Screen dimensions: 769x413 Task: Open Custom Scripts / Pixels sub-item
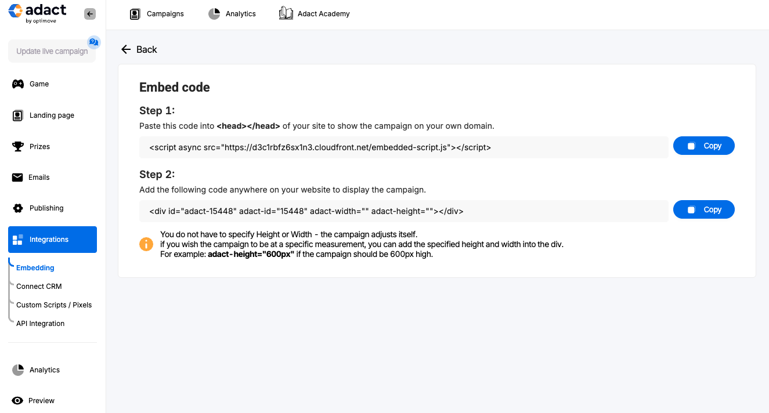(54, 305)
